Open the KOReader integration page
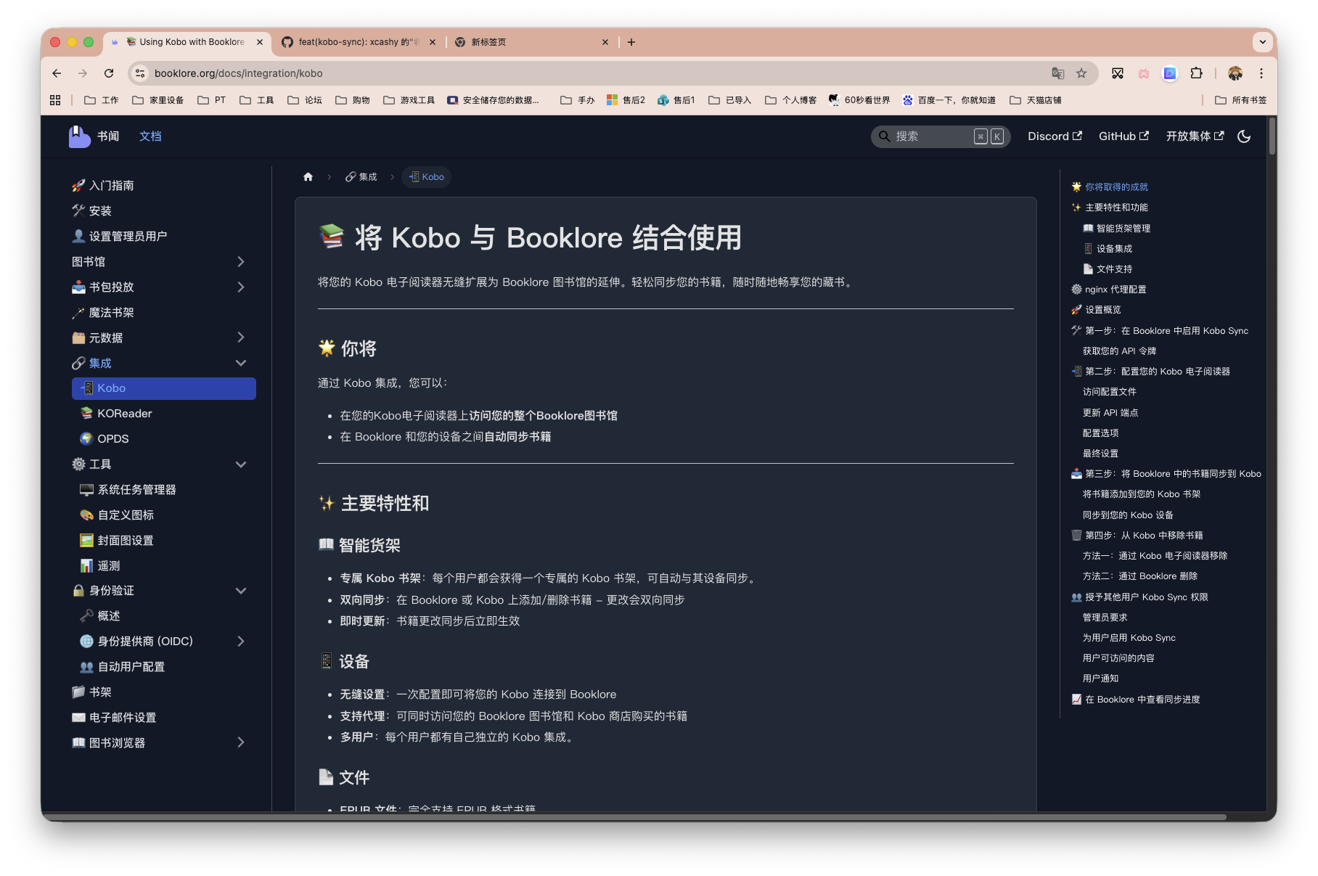The width and height of the screenshot is (1318, 876). coord(125,413)
